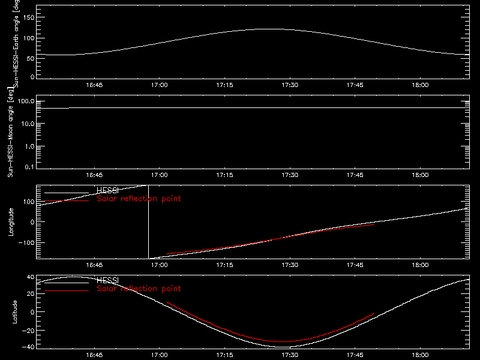This screenshot has width=480, height=360.
Task: Select red Solar reflection point label in Longitude plot
Action: pos(139,199)
